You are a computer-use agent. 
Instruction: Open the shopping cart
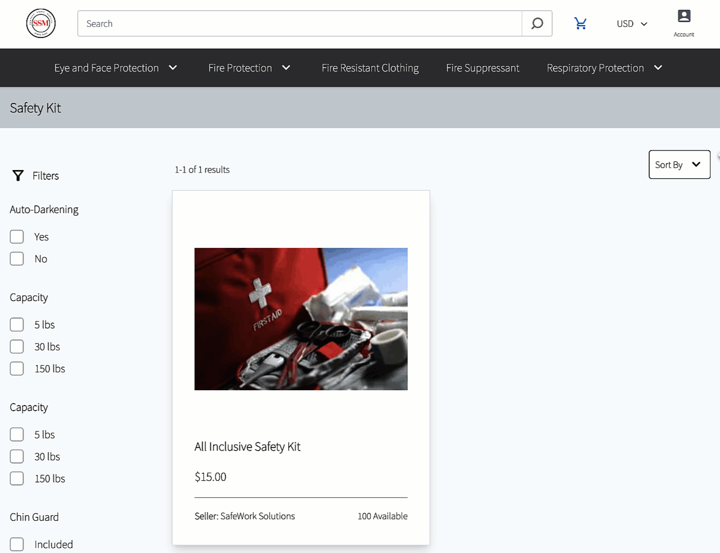click(x=580, y=24)
